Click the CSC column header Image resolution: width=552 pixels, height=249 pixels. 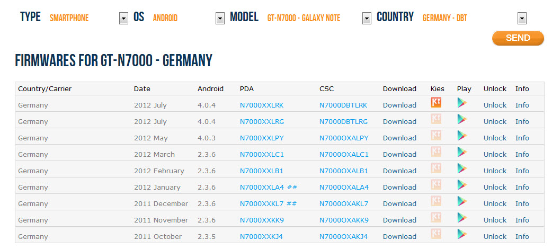[x=326, y=89]
